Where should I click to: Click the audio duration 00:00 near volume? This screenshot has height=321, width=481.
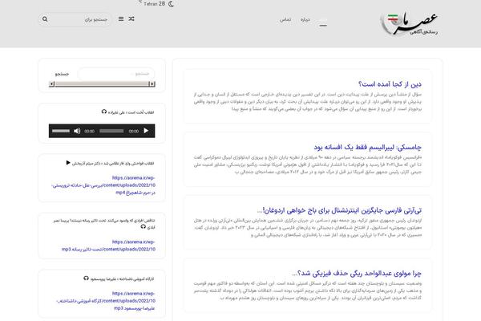coord(90,131)
